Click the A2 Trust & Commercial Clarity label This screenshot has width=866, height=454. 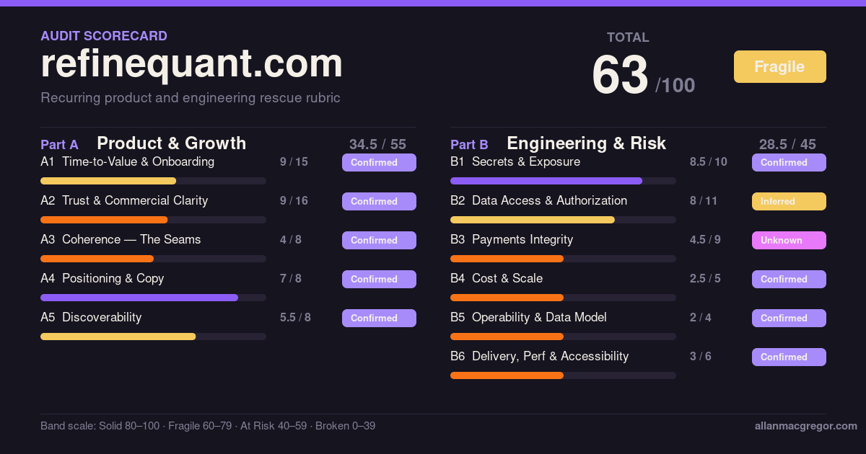(x=124, y=200)
